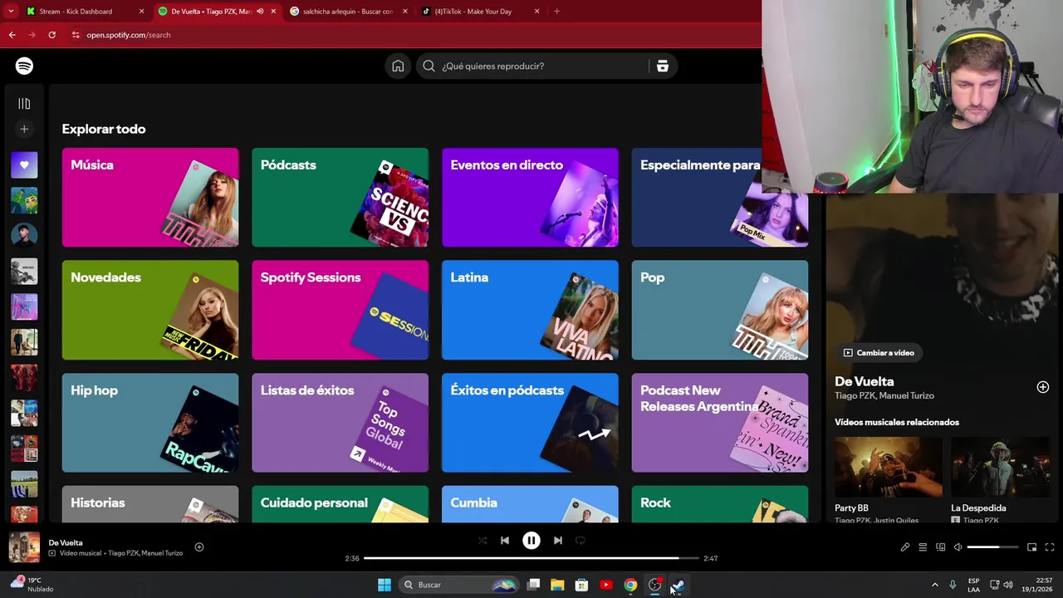
Task: Click the open.spotify.com address bar
Action: coord(129,35)
